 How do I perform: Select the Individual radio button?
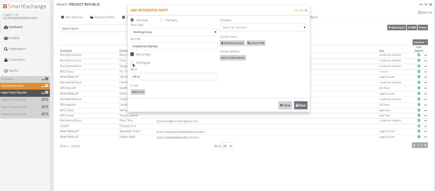point(132,20)
